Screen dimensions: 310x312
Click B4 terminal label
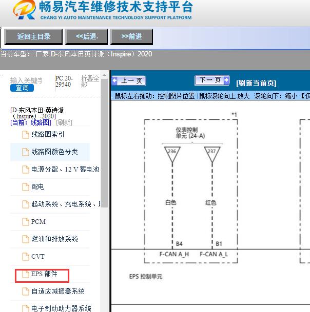(179, 244)
